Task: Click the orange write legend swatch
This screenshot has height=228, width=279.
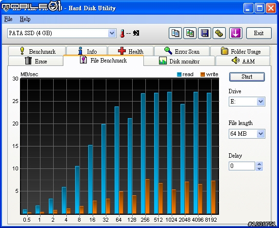Action: point(202,75)
